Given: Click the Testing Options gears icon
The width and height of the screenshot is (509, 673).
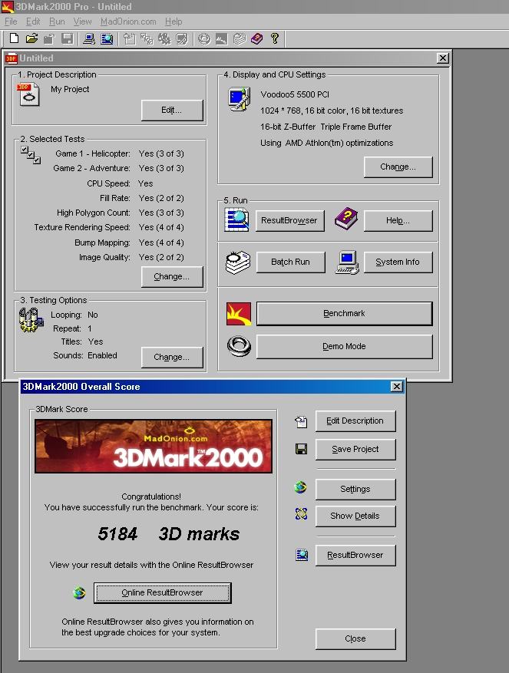Looking at the screenshot, I should tap(31, 320).
